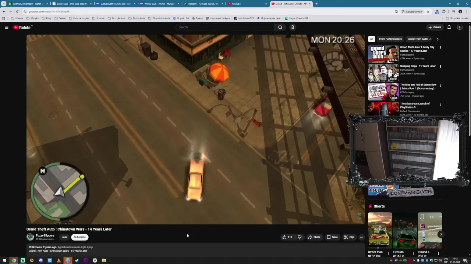
Task: Open the Chrome tab search dropdown
Action: tap(4, 4)
